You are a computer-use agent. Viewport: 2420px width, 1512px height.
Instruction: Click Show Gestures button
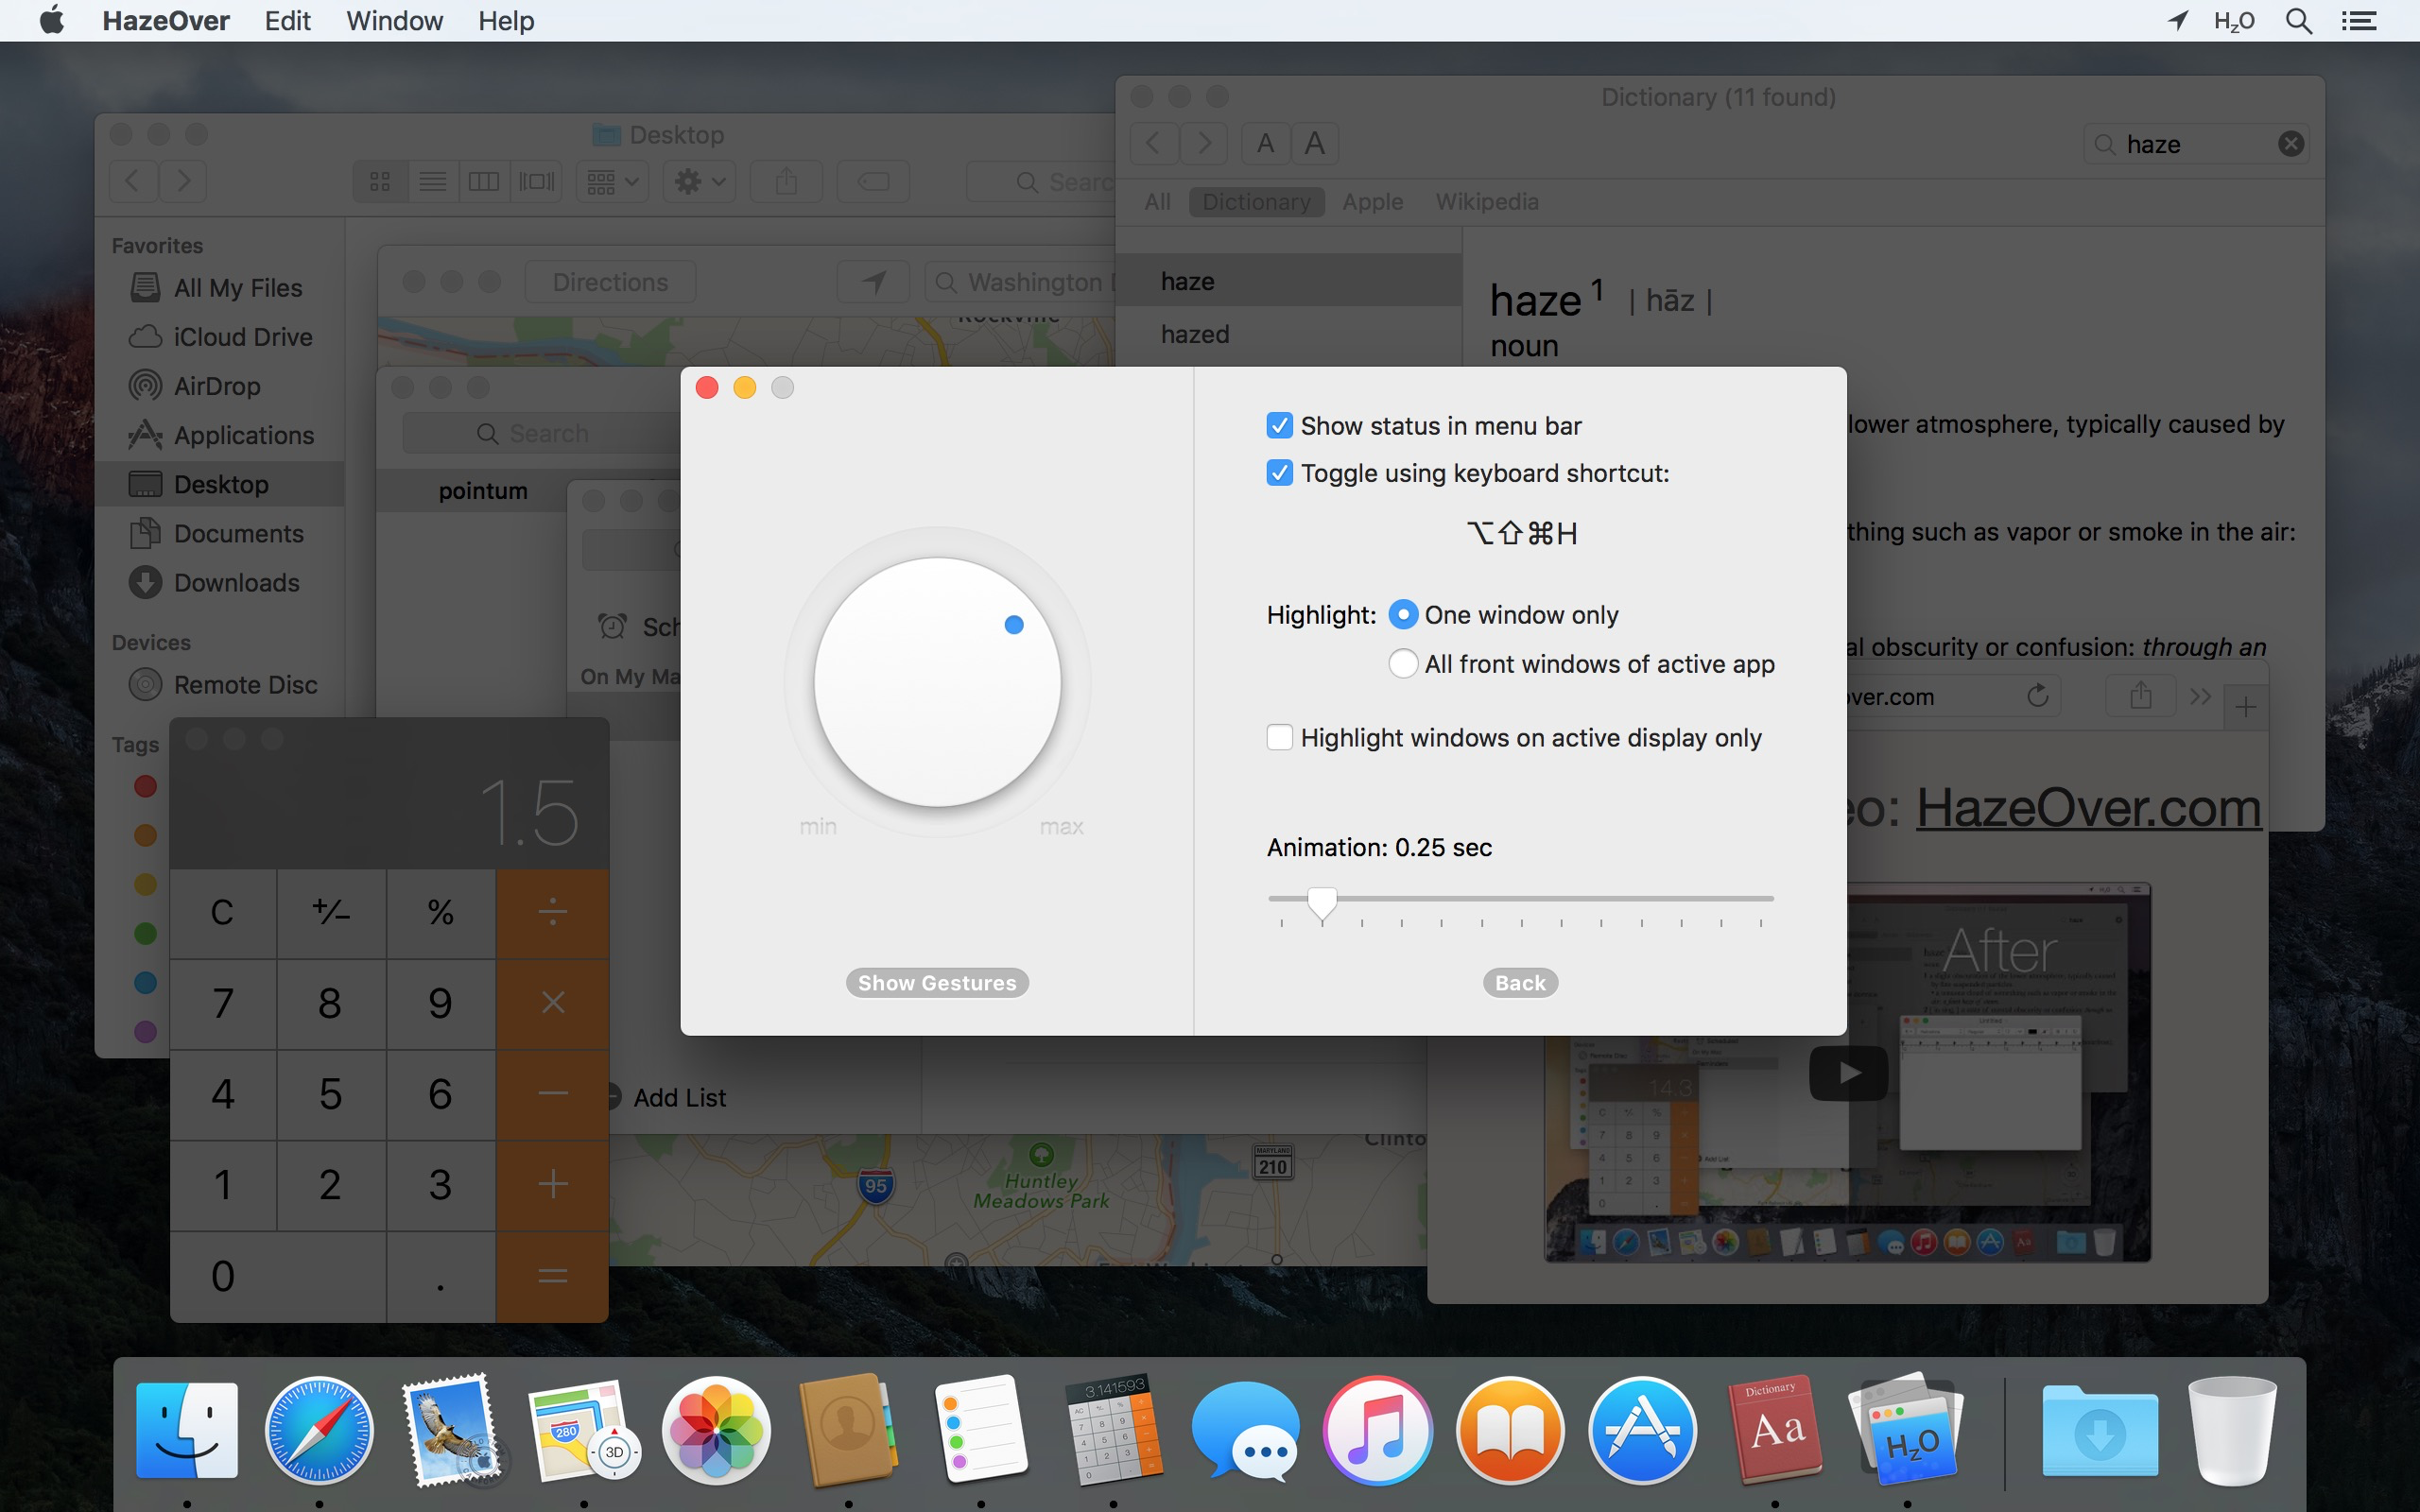tap(937, 983)
